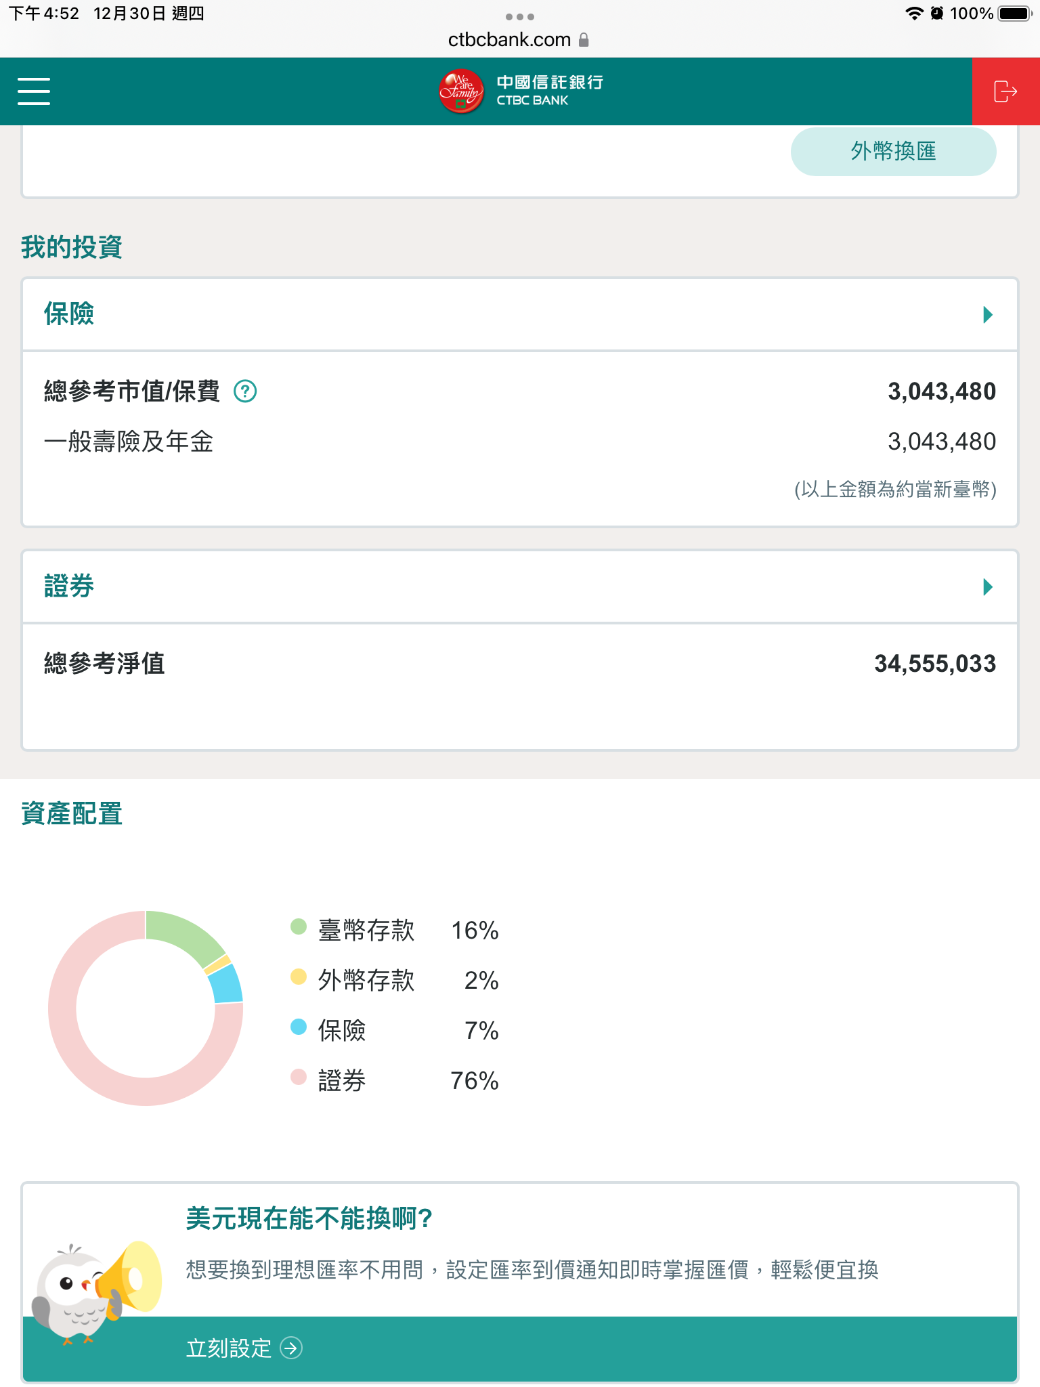The image size is (1040, 1387).
Task: Expand the 保險 section arrow
Action: [988, 315]
